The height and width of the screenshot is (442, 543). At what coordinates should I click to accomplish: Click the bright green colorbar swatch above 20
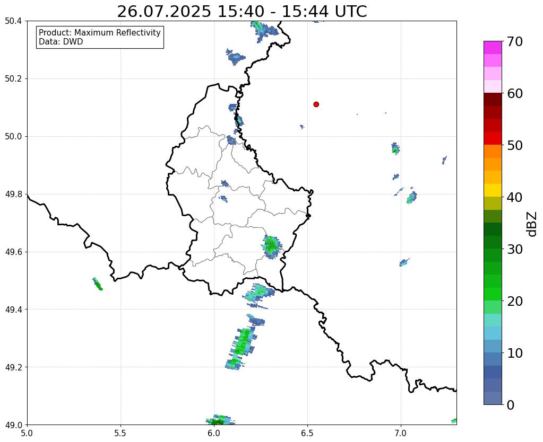click(x=493, y=294)
